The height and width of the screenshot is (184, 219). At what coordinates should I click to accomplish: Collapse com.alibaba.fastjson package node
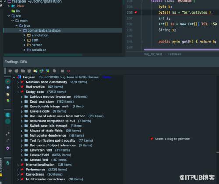pyautogui.click(x=20, y=30)
